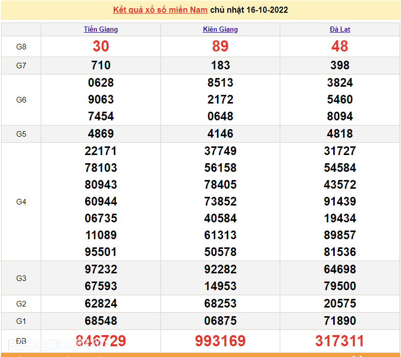Image resolution: width=401 pixels, height=357 pixels.
Task: Click the G8 prize row label
Action: (21, 46)
